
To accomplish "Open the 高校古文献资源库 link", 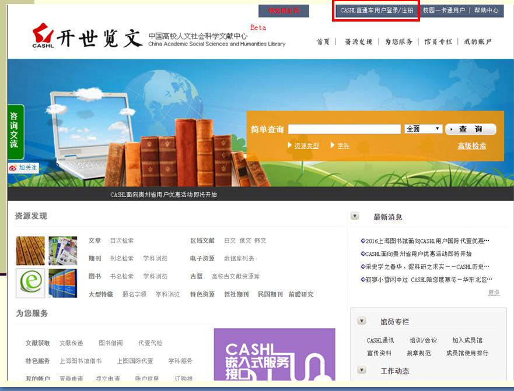I will pos(235,276).
